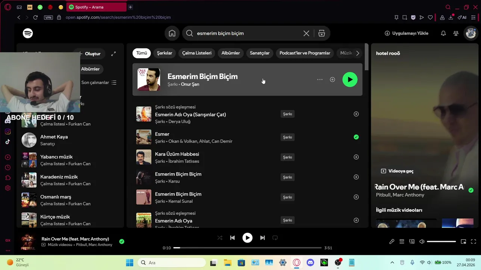Click Videoya geç in the now playing panel

coord(397,171)
